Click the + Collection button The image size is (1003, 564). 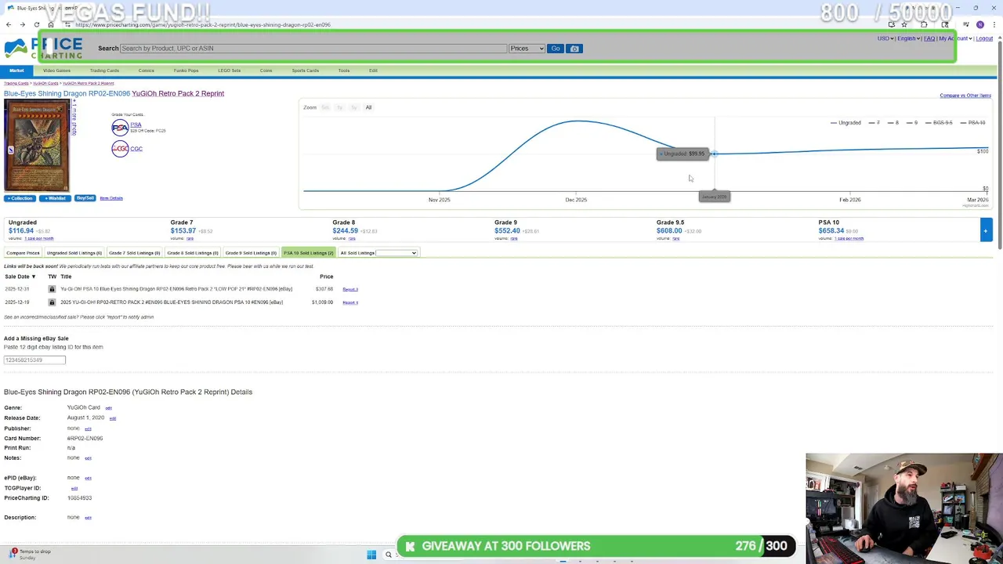(20, 198)
